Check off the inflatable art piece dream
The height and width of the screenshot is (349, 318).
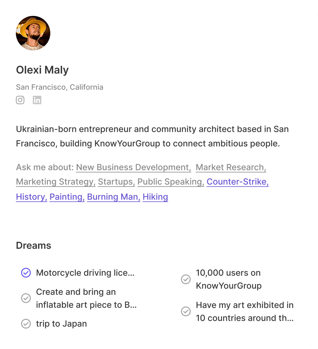26,298
